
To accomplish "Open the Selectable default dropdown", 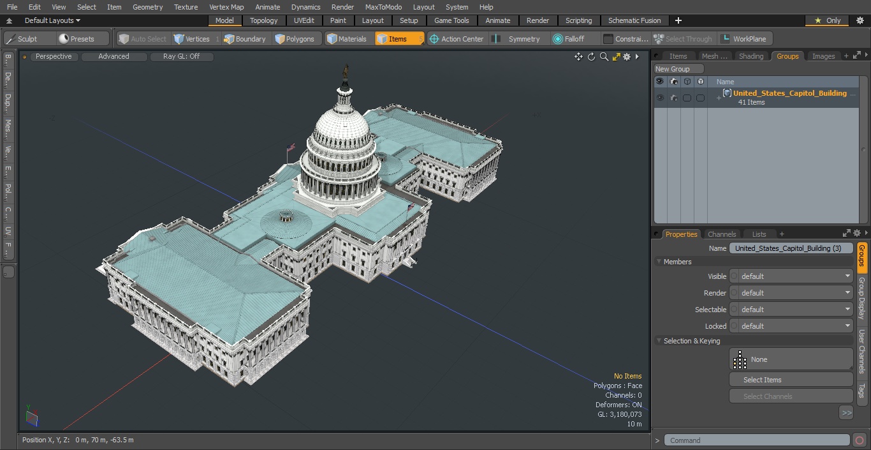I will tap(791, 310).
